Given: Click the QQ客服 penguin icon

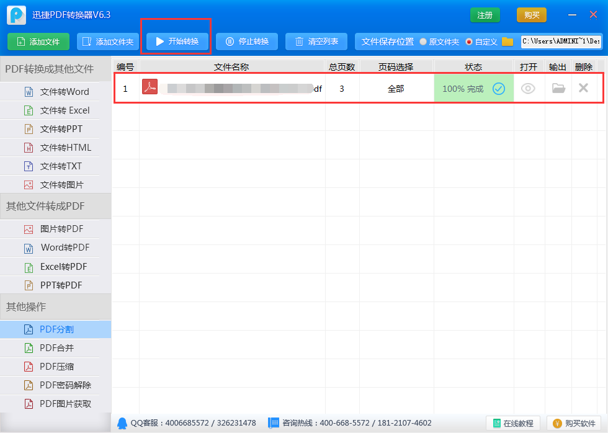Looking at the screenshot, I should click(x=122, y=423).
